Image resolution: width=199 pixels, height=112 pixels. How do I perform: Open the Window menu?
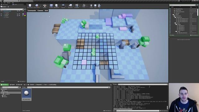(x=9, y=3)
